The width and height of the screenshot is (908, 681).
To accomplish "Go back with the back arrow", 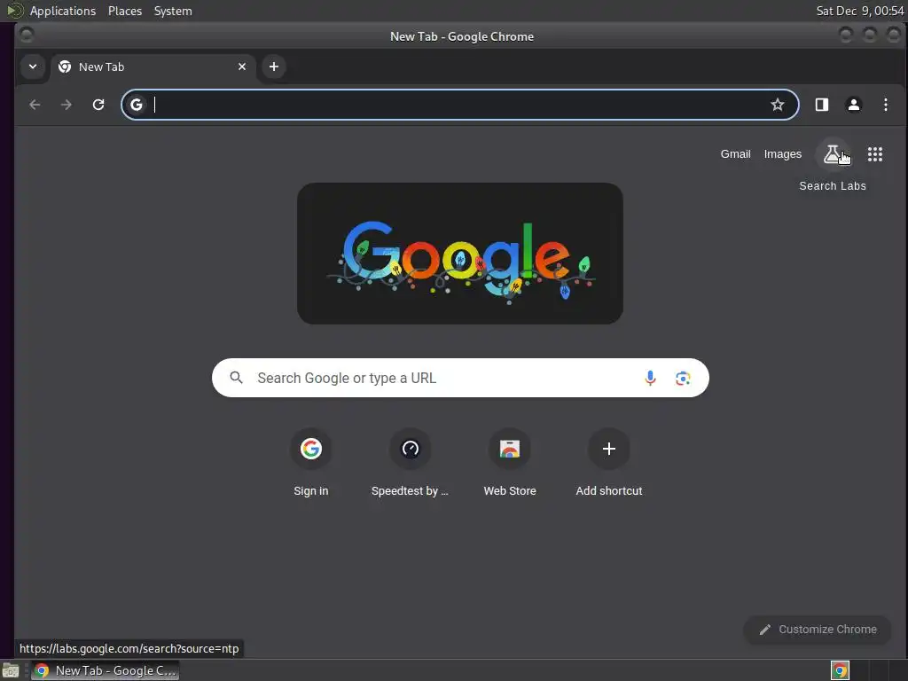I will [35, 105].
